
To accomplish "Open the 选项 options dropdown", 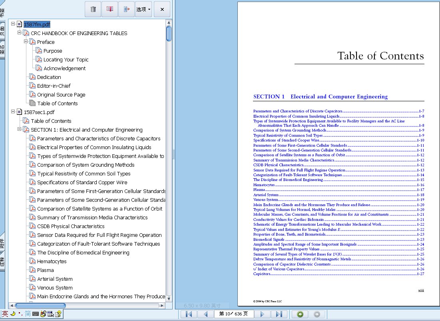I will click(143, 9).
